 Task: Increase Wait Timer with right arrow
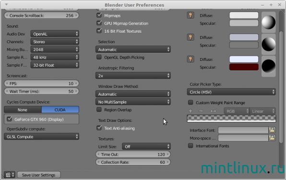click(x=76, y=91)
